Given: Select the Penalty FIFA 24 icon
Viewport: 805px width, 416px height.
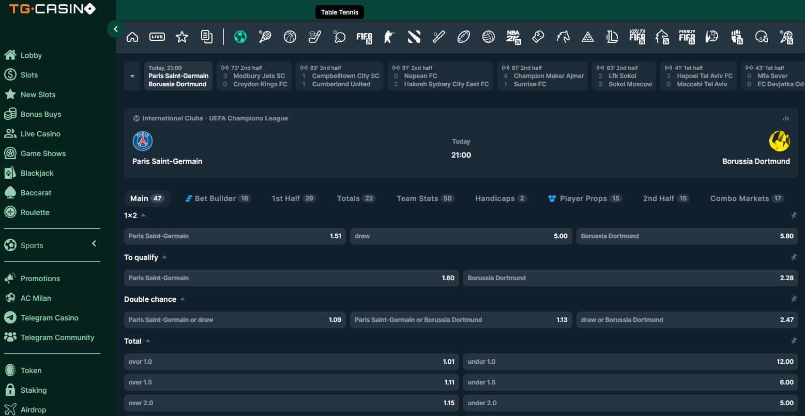Looking at the screenshot, I should tap(687, 37).
